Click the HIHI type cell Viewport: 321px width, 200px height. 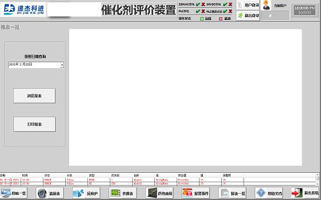tap(92, 180)
